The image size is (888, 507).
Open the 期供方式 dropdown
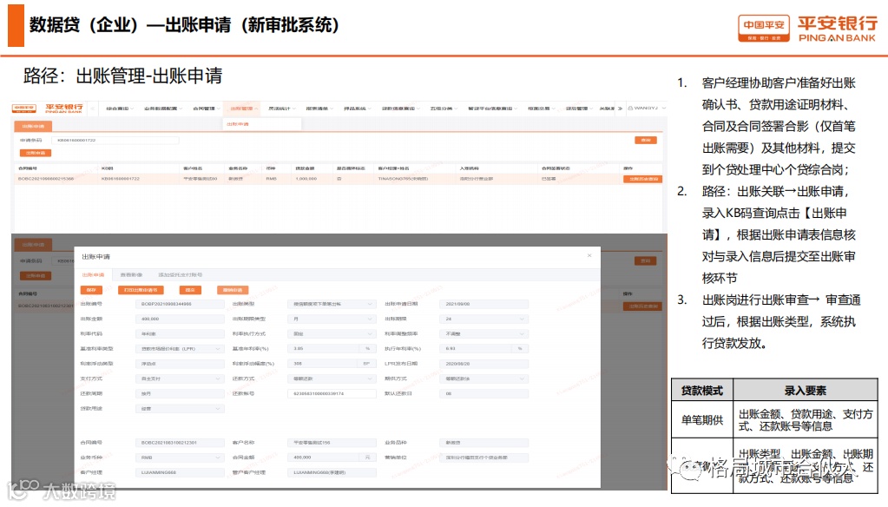tap(483, 379)
